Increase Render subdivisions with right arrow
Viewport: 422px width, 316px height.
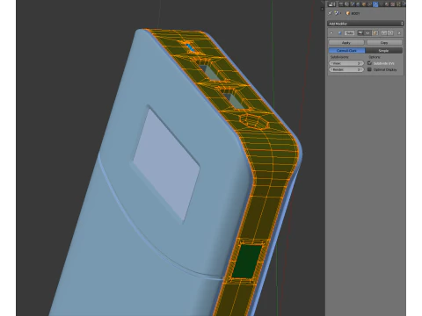pyautogui.click(x=362, y=69)
